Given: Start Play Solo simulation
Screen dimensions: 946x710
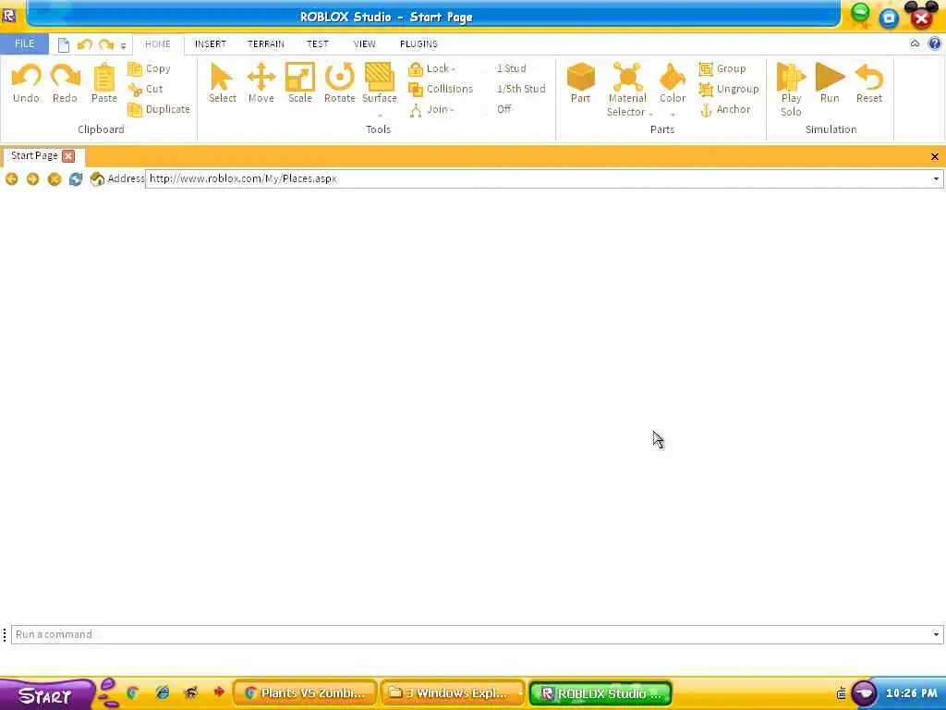Looking at the screenshot, I should tap(791, 90).
